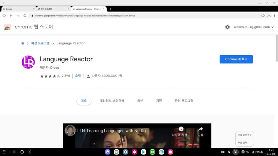Close the 확장 프로그램 browser tab

(68, 9)
